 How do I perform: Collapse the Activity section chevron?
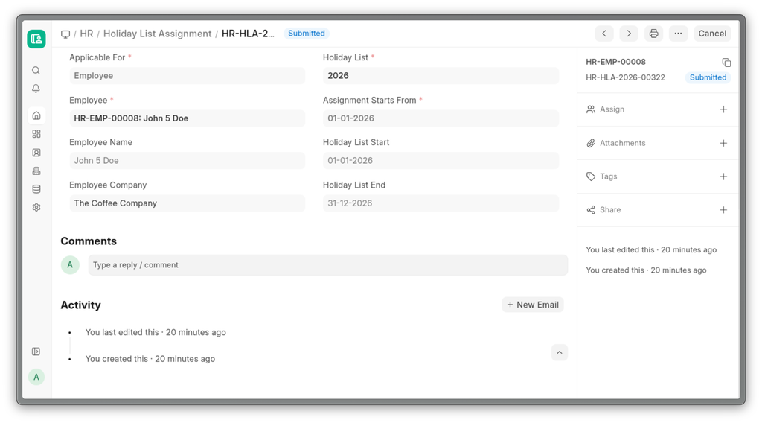560,352
